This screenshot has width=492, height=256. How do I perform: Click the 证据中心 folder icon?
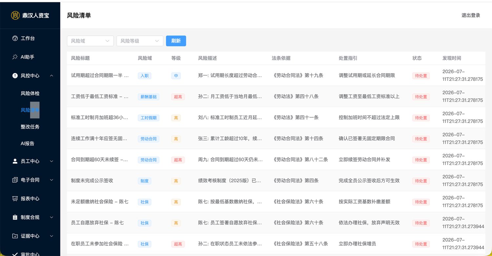[15, 236]
